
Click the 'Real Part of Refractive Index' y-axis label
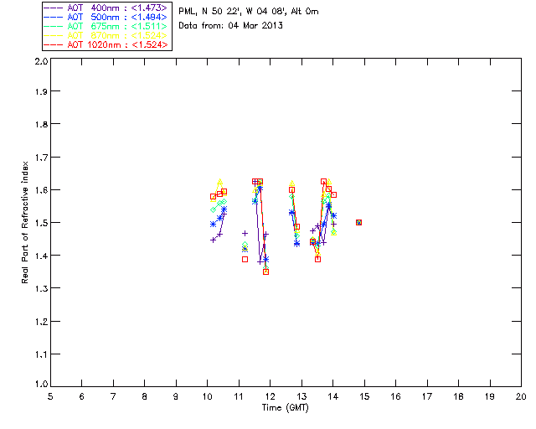(x=26, y=223)
